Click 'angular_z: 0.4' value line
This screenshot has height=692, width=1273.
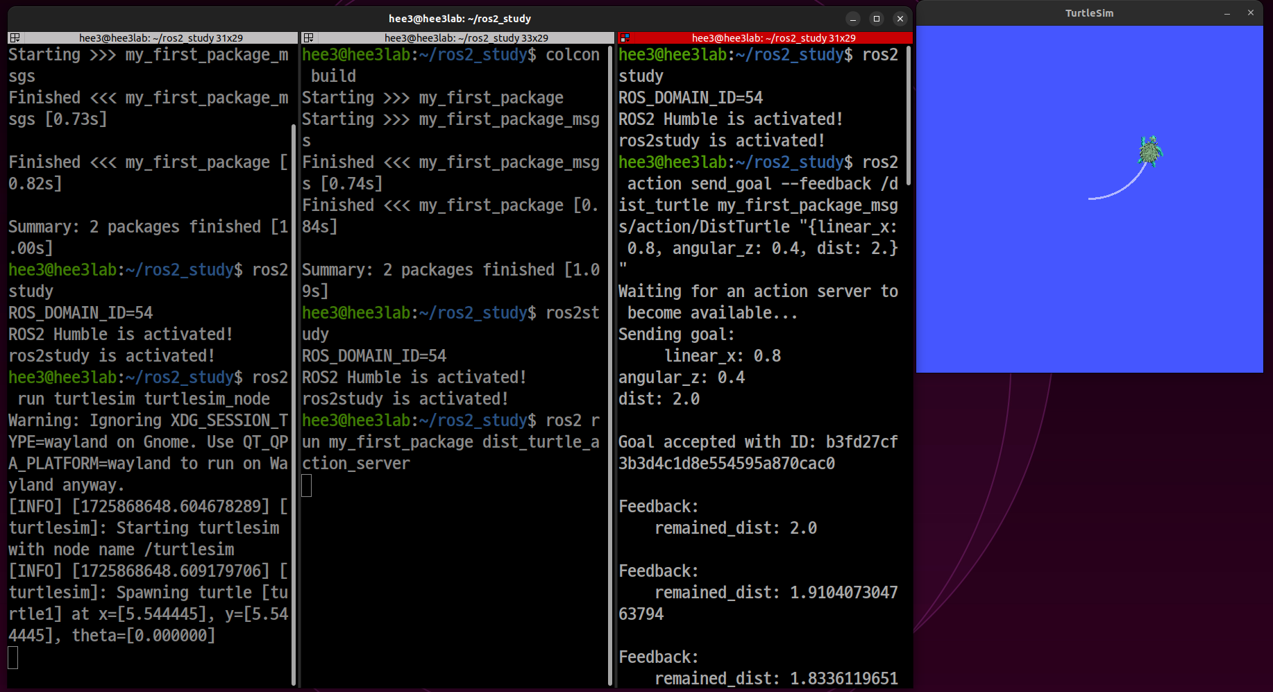pos(682,378)
